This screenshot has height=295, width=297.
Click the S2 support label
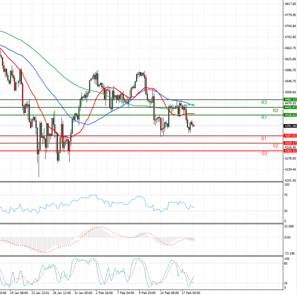275,146
